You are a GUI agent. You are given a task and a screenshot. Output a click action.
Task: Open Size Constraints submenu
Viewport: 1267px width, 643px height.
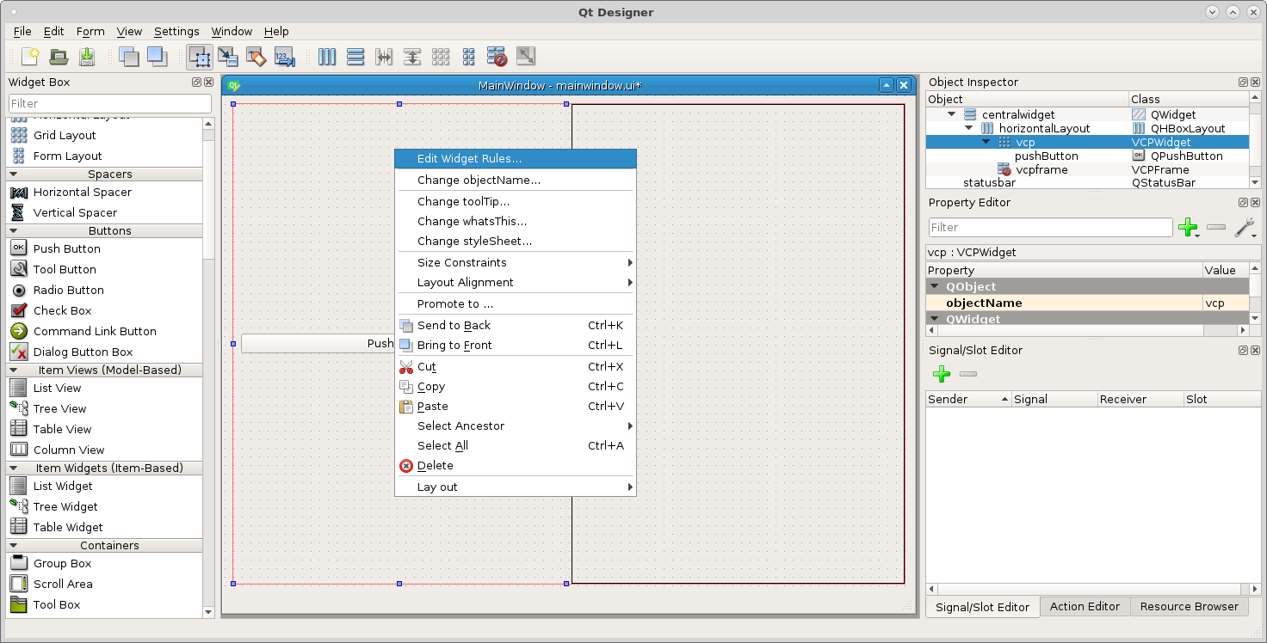(516, 262)
